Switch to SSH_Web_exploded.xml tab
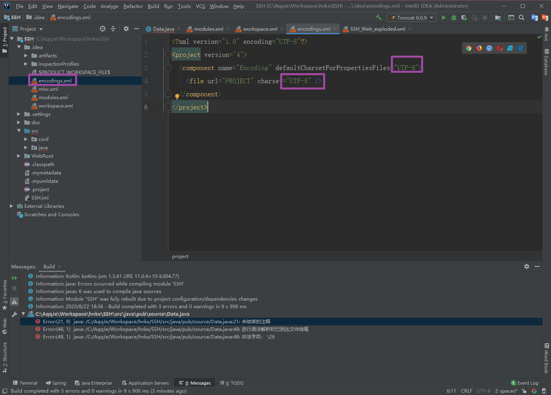This screenshot has width=551, height=395. coord(377,29)
